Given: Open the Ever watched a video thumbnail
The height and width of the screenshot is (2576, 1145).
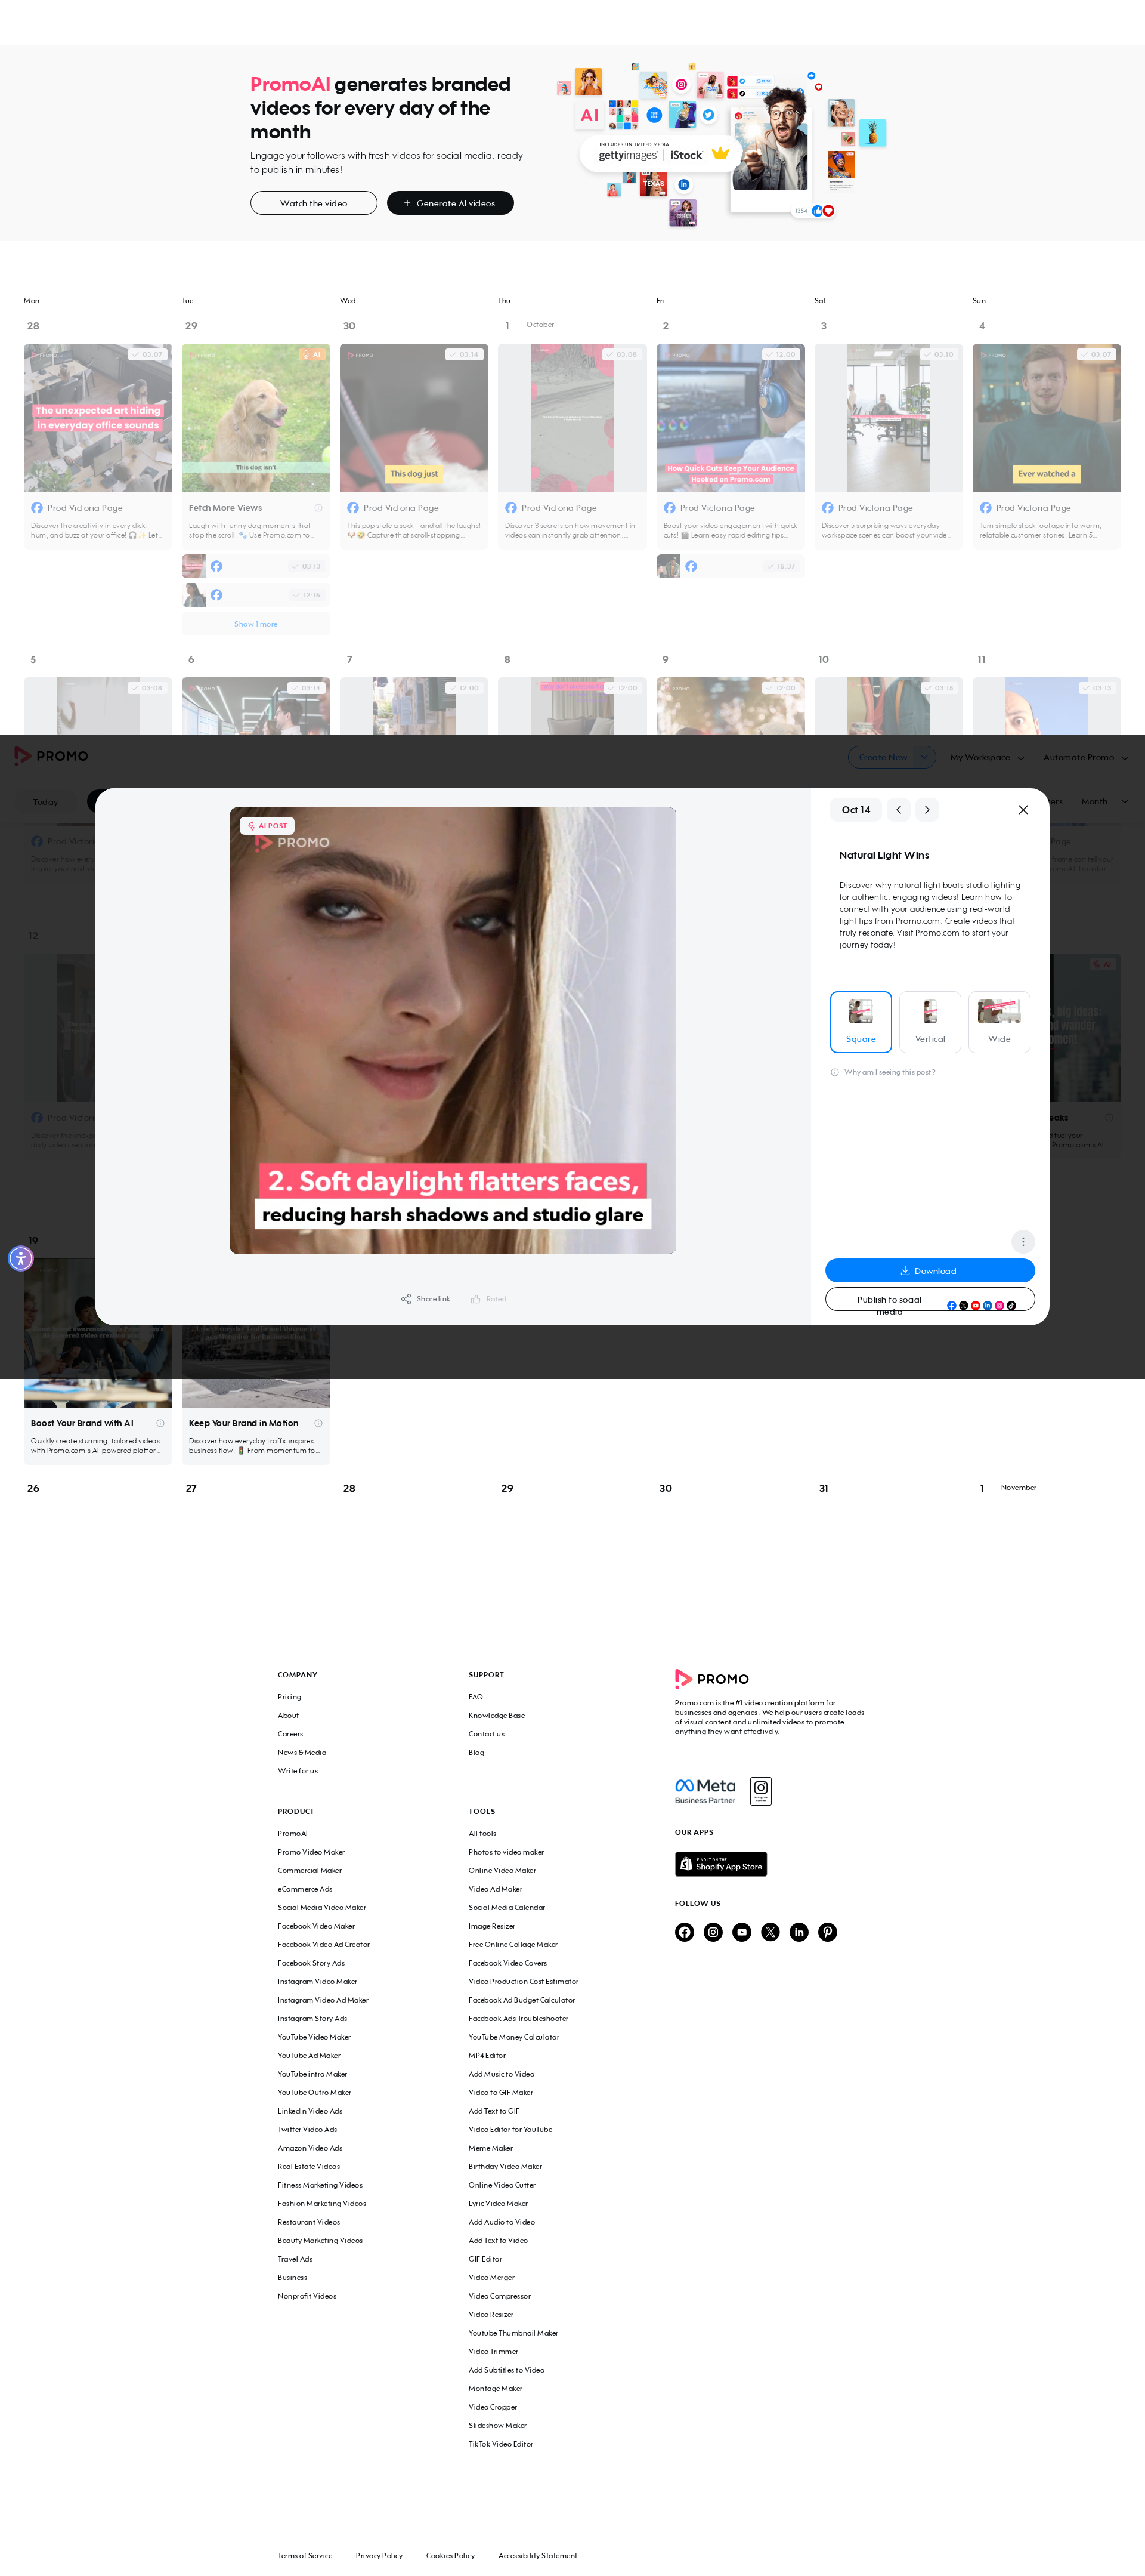Looking at the screenshot, I should pyautogui.click(x=1046, y=418).
